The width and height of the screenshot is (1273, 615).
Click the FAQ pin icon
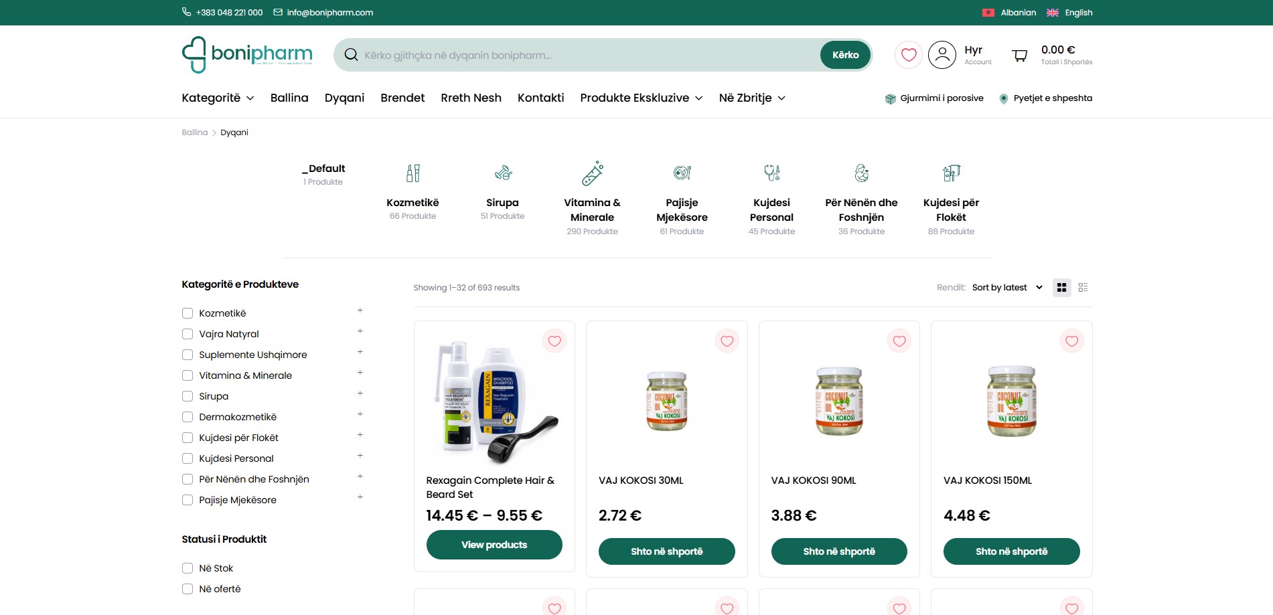click(1003, 98)
